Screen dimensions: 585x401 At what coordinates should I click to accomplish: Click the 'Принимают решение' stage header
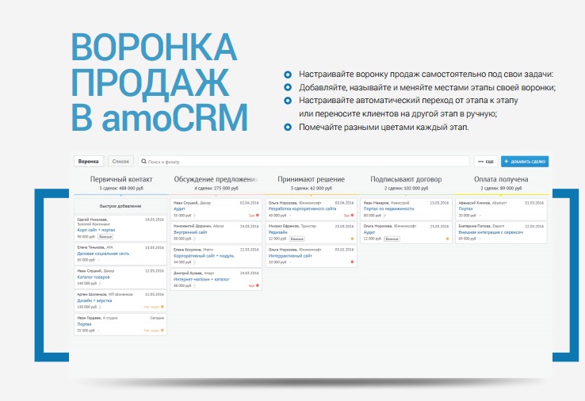coord(312,179)
